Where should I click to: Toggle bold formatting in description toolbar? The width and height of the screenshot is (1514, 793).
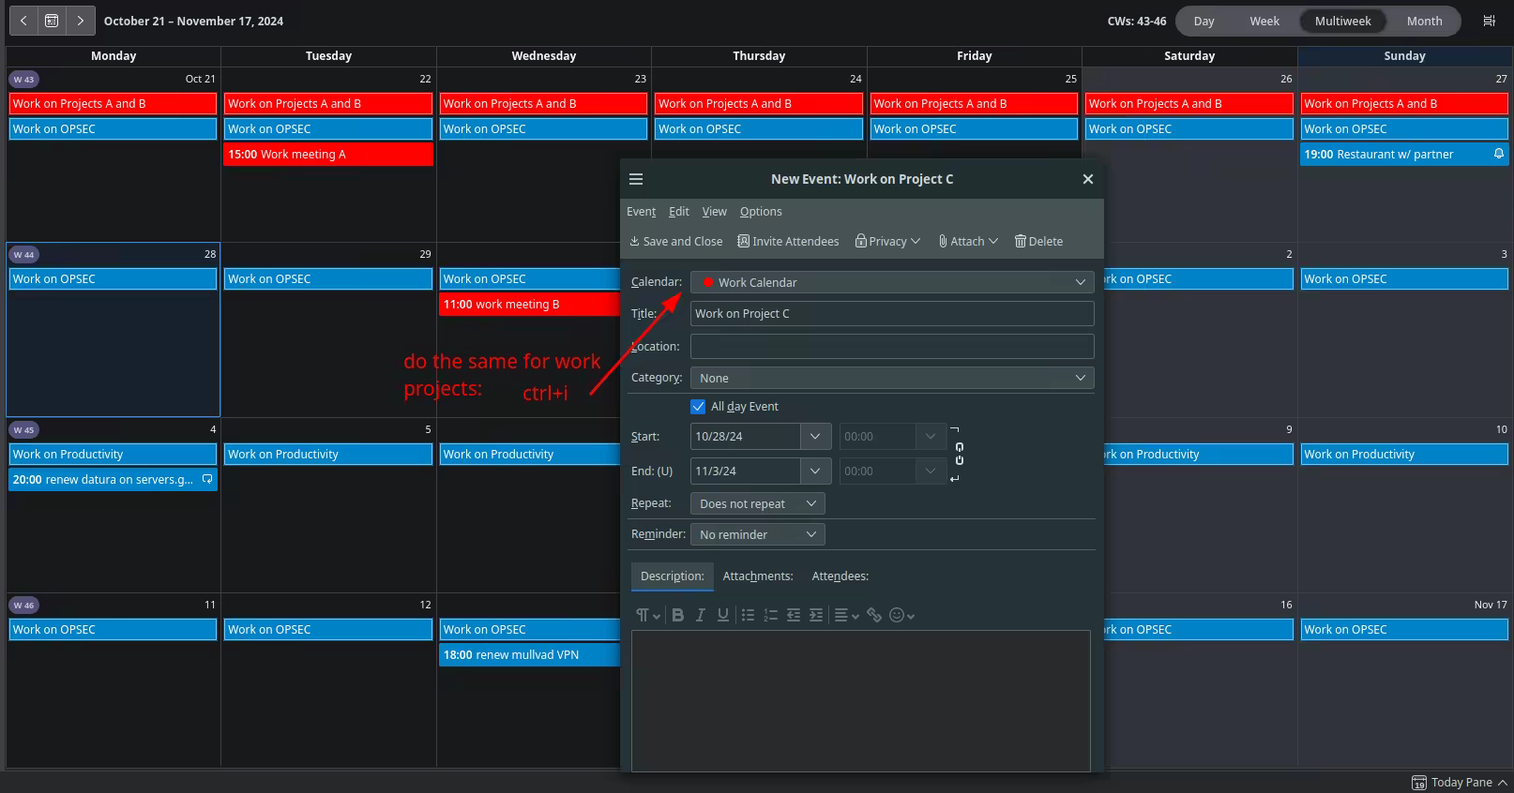pyautogui.click(x=677, y=615)
